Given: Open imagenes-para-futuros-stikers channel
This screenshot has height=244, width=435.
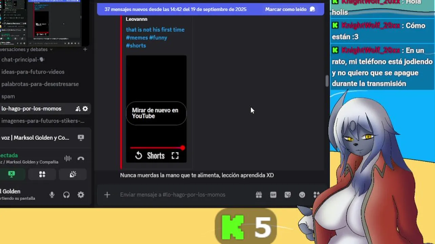Looking at the screenshot, I should (x=43, y=121).
